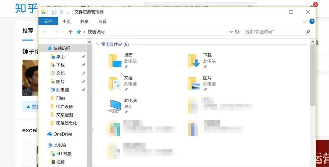The height and width of the screenshot is (167, 329).
Task: Refresh the current folder view
Action: 237,32
